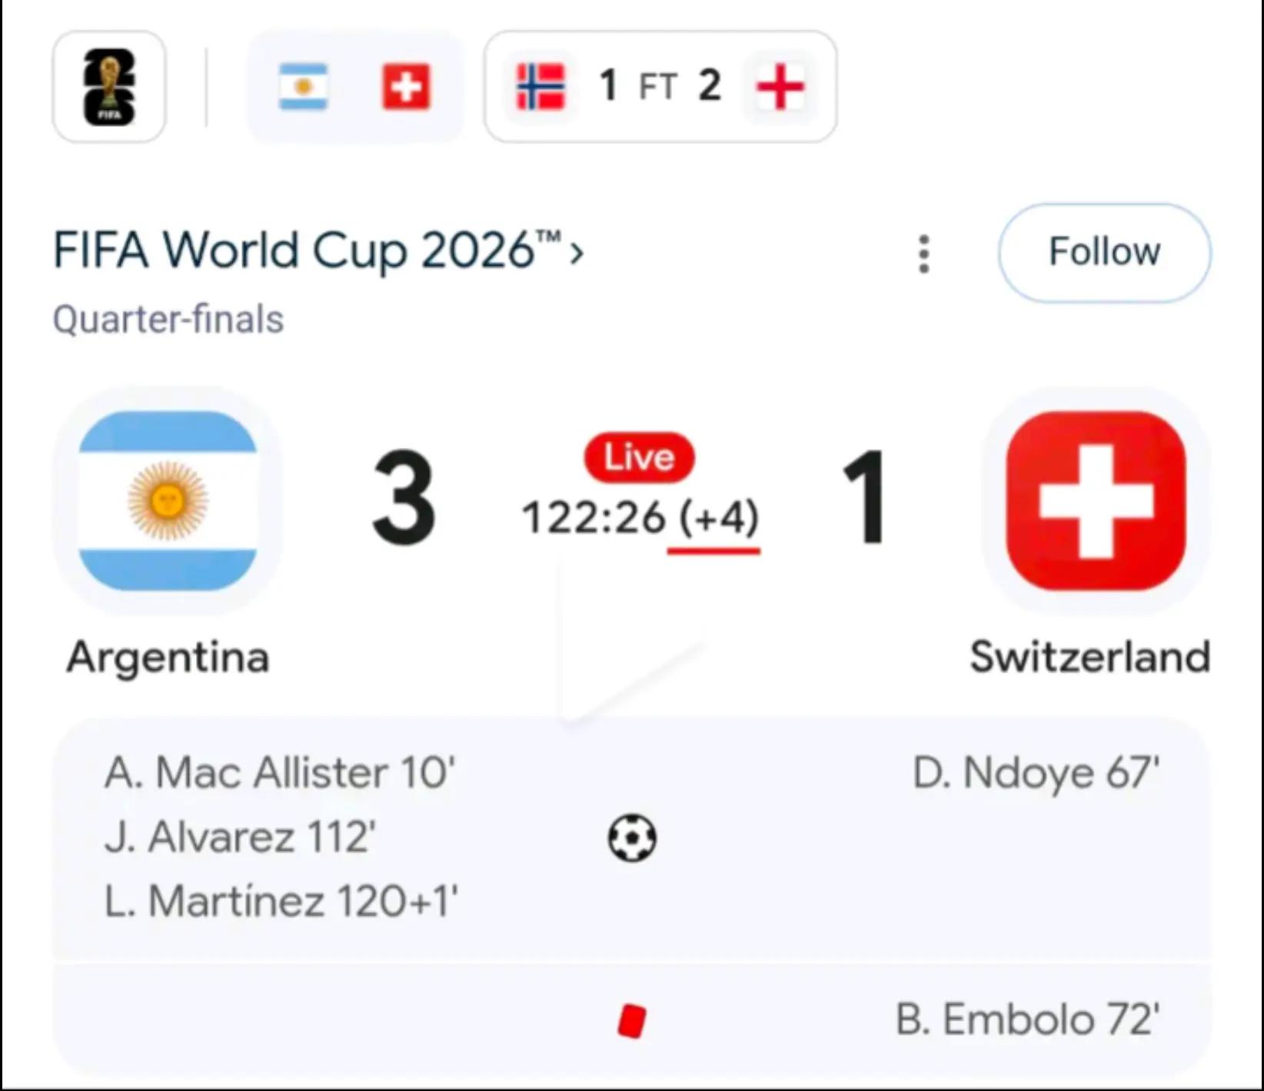Click the England flag in finished match chip

(x=780, y=86)
